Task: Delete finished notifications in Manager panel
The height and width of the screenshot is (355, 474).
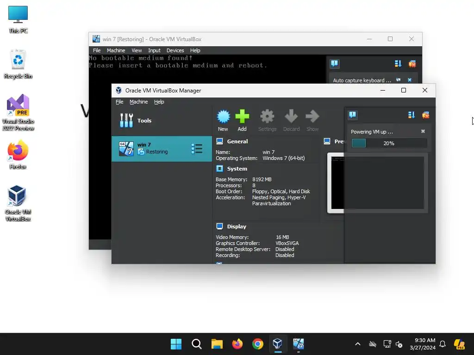Action: click(426, 115)
